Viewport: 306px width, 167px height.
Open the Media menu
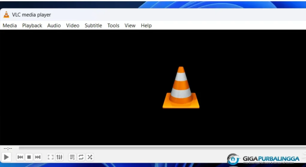pyautogui.click(x=10, y=26)
